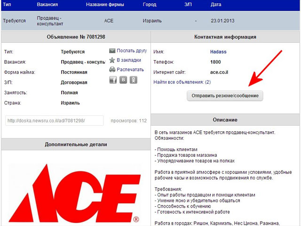Click the Название фирмы column header
Image resolution: width=301 pixels, height=226 pixels.
point(105,4)
